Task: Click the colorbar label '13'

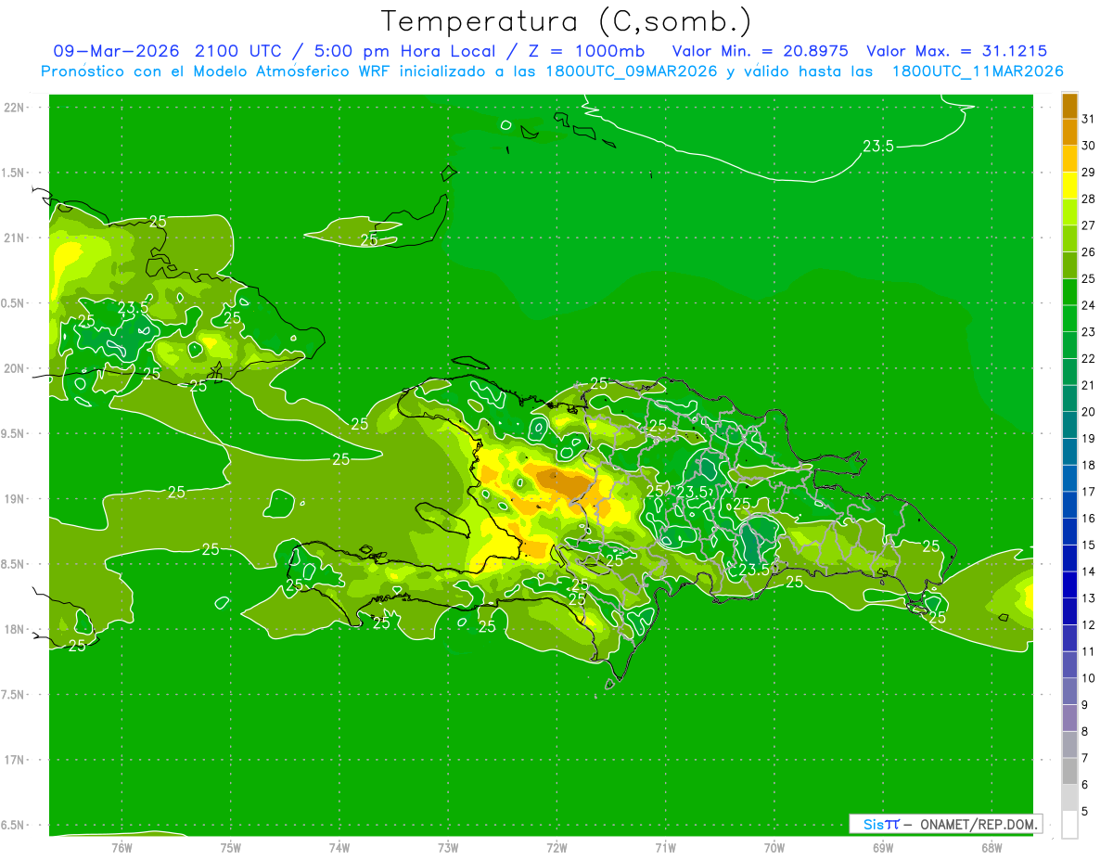Action: (x=1088, y=598)
